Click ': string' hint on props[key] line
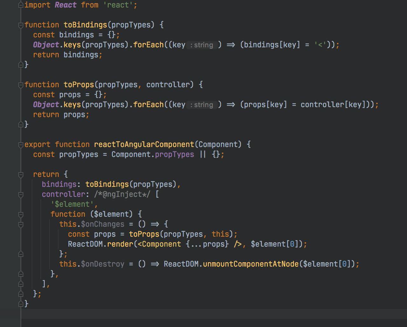This screenshot has width=407, height=327. (202, 105)
